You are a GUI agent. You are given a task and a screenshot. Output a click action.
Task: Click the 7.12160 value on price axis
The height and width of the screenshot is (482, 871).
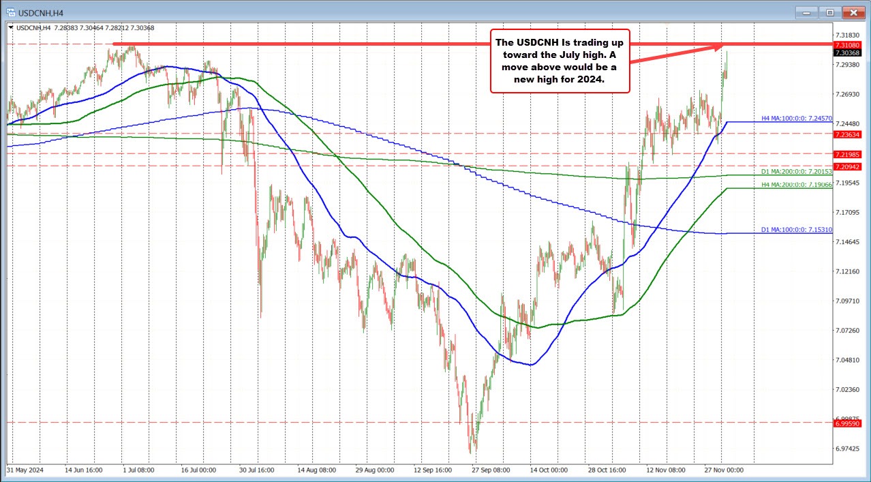pyautogui.click(x=848, y=271)
